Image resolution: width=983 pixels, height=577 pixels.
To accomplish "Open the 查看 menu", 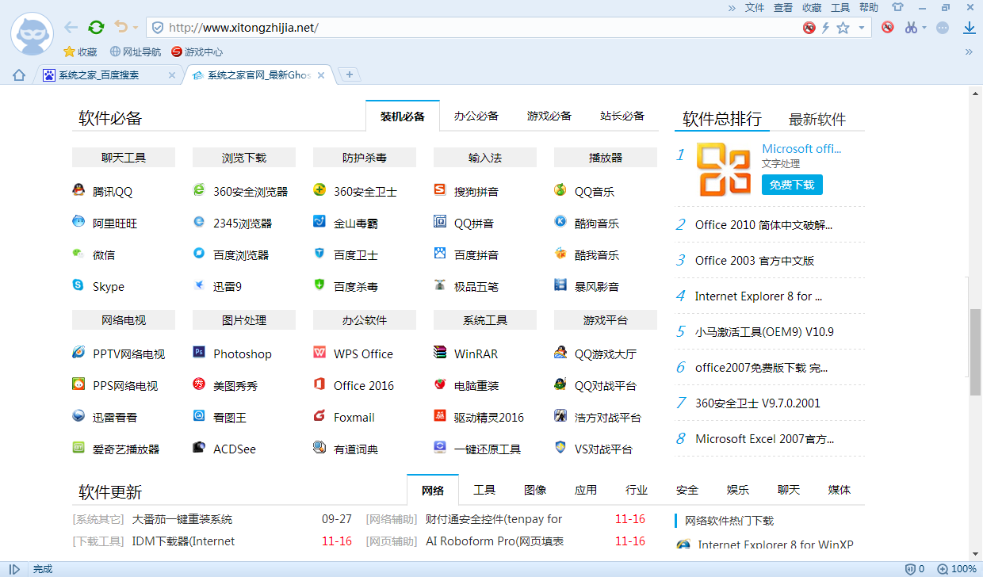I will (783, 7).
